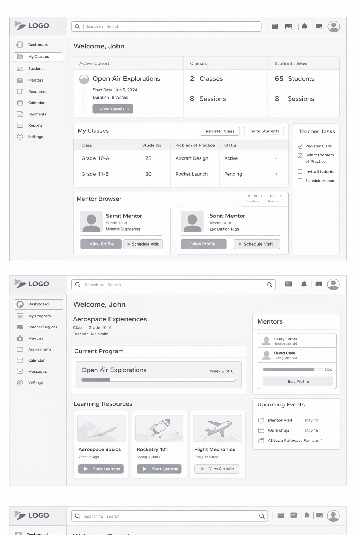Expand the Grade 11-B row chevron
The width and height of the screenshot is (356, 535).
(276, 174)
